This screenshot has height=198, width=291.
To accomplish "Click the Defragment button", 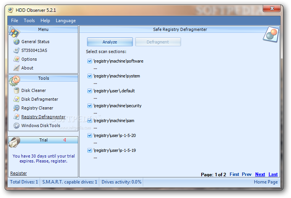I will click(158, 42).
